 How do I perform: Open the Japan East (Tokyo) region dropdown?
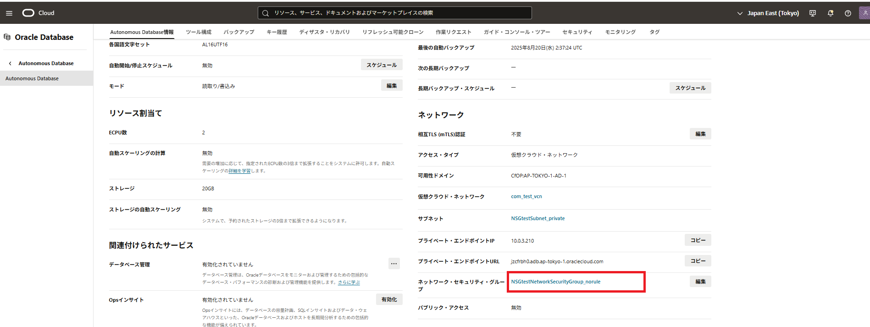768,13
